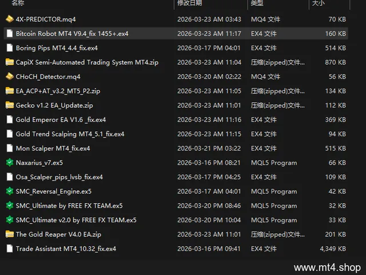The height and width of the screenshot is (275, 366).
Task: Click the Trade Assistant MT4 file icon
Action: pos(10,249)
